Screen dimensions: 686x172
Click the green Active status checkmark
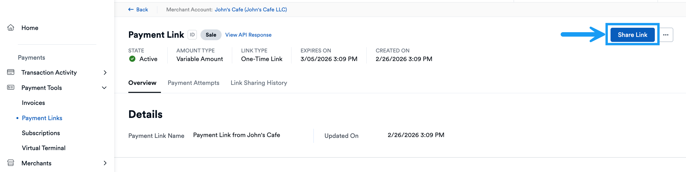(132, 59)
